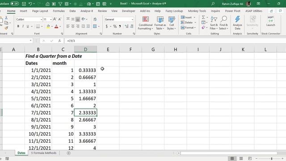Click Merge & Center icon
The width and height of the screenshot is (286, 161).
pos(95,26)
